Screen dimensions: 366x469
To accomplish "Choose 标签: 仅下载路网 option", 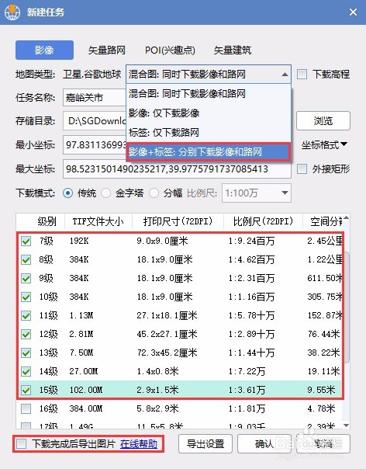I will (x=209, y=132).
